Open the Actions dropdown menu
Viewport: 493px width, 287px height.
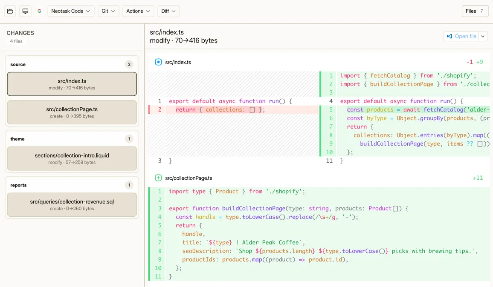138,11
